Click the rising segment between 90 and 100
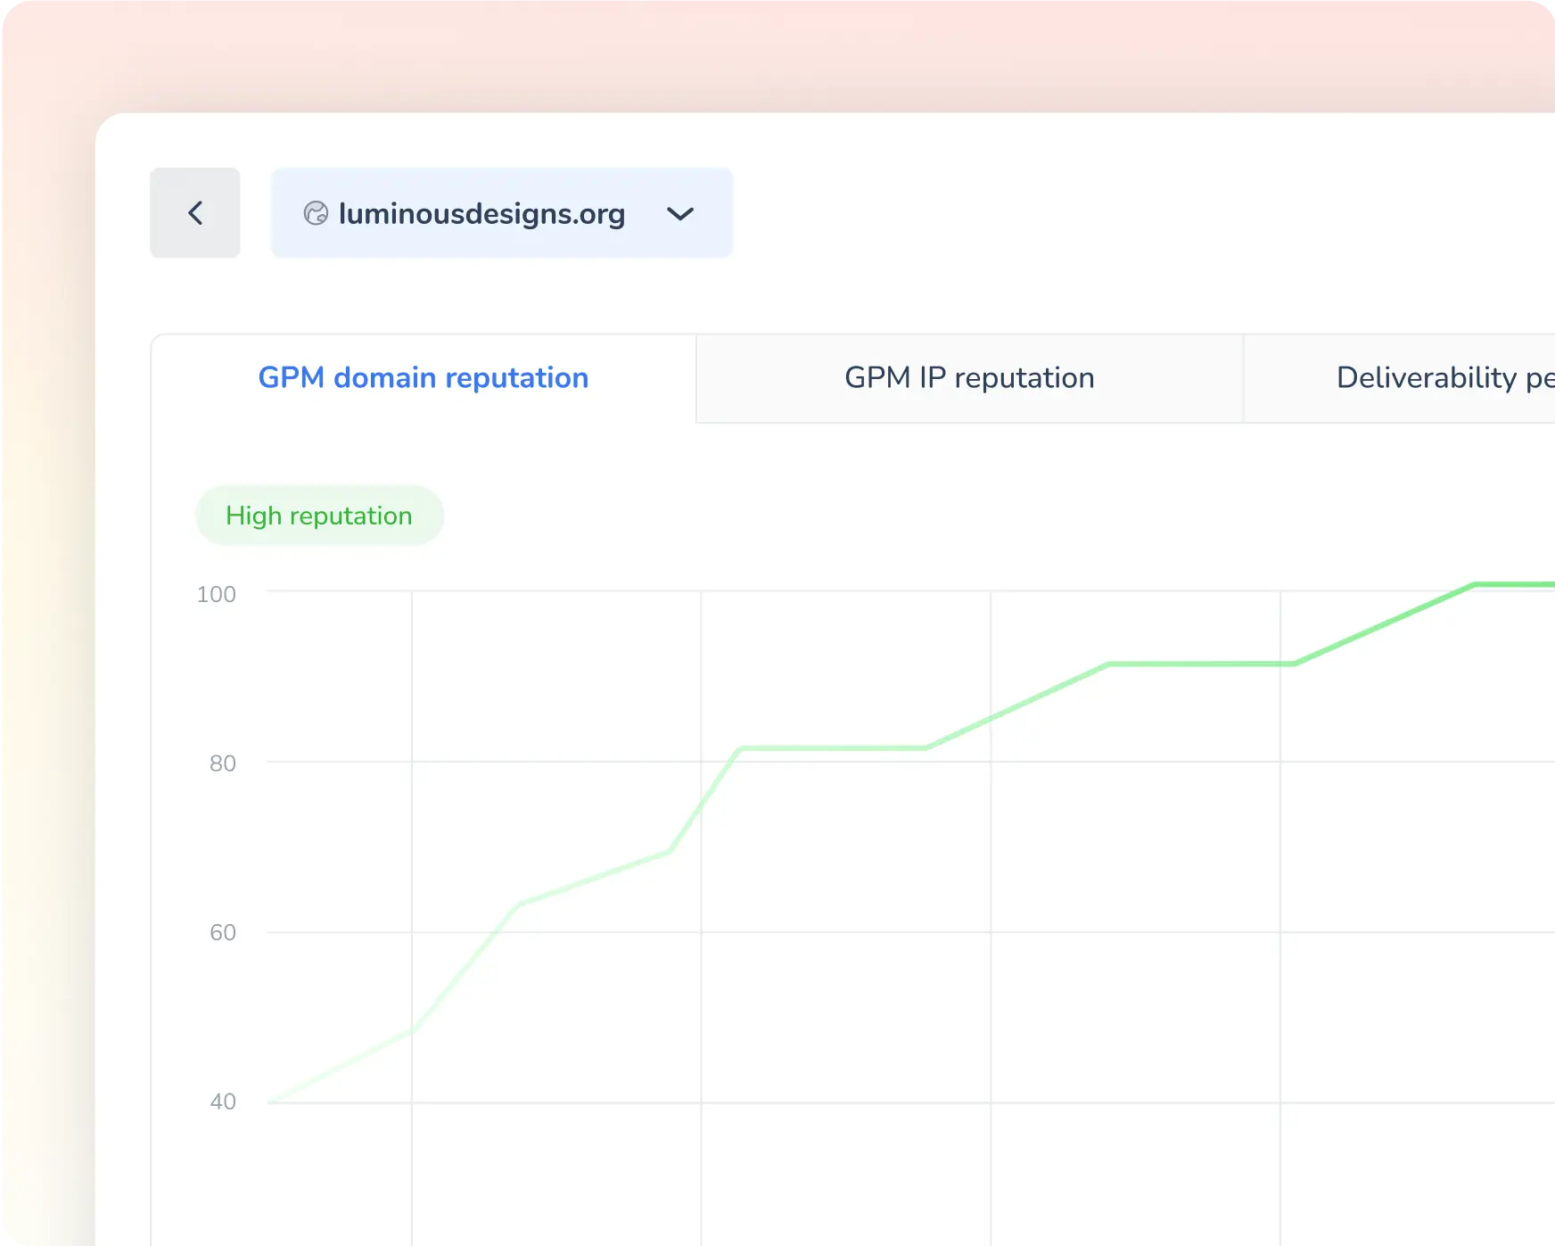Image resolution: width=1555 pixels, height=1246 pixels. [1384, 624]
